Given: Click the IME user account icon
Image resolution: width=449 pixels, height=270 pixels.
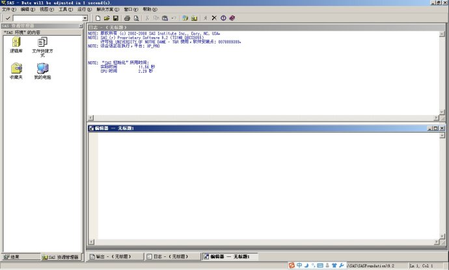Looking at the screenshot, I should [x=327, y=265].
